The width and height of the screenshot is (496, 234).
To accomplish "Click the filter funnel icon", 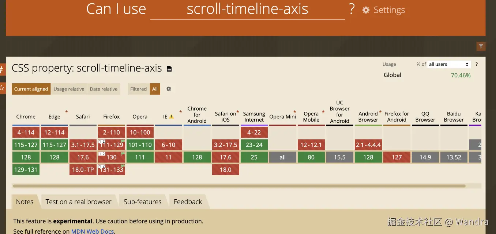I will [x=481, y=46].
